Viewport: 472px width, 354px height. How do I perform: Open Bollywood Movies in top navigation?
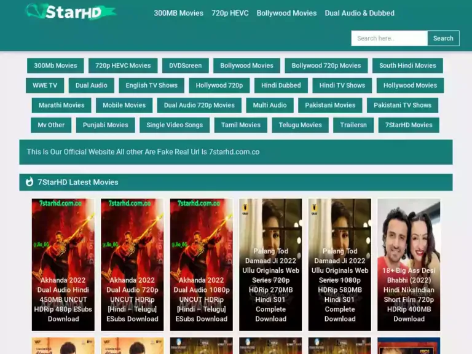coord(286,13)
